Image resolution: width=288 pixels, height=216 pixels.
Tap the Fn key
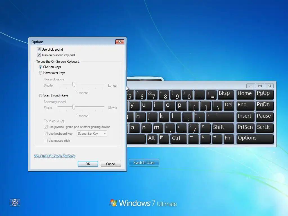[229, 139]
